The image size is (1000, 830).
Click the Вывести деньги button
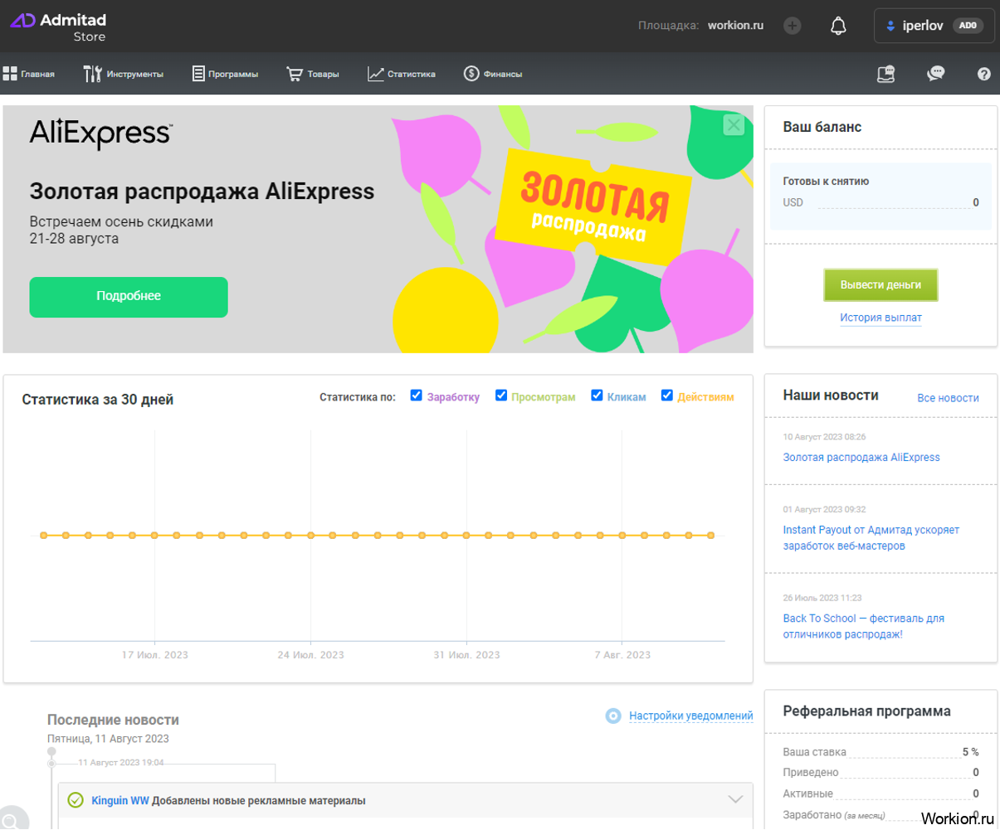880,284
